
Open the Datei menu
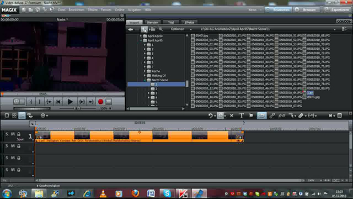[x=61, y=10]
